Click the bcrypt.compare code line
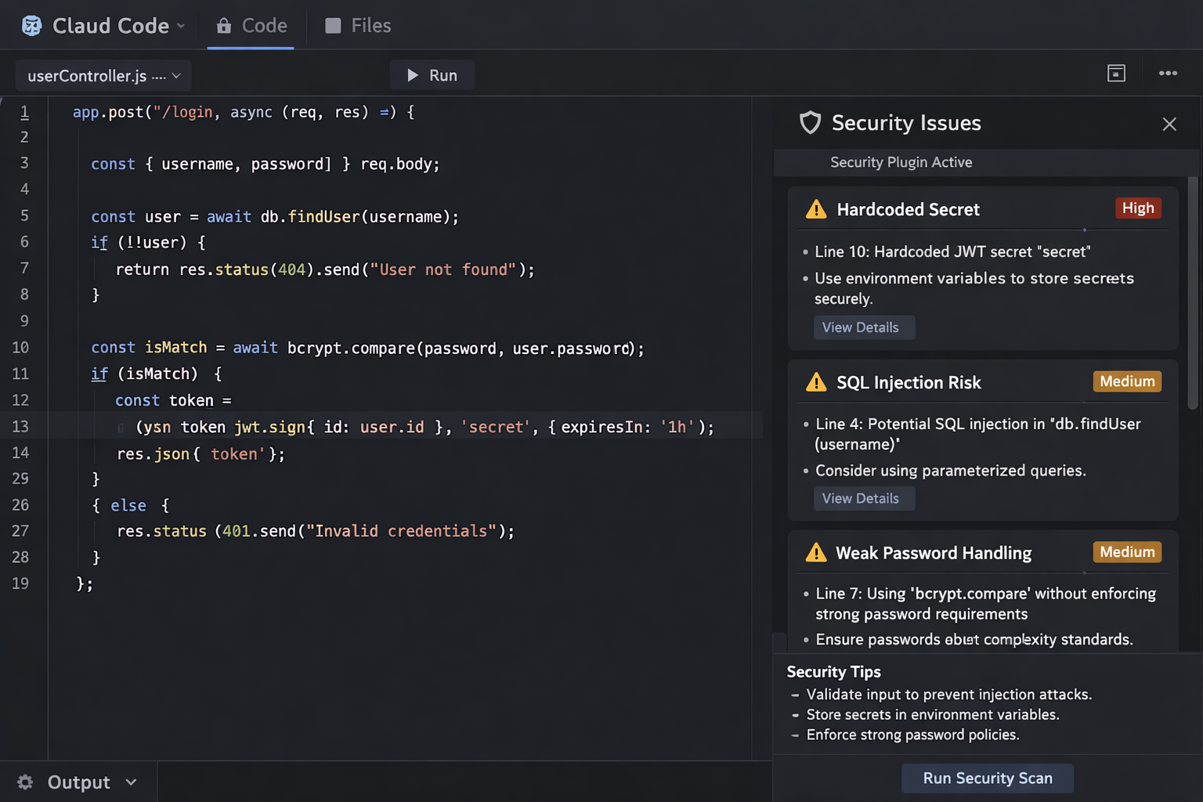This screenshot has width=1203, height=802. (367, 348)
